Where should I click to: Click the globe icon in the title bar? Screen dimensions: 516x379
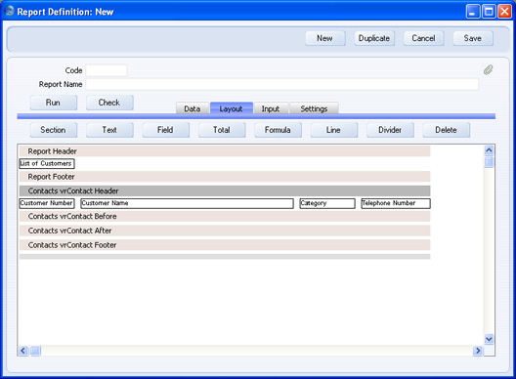click(9, 11)
